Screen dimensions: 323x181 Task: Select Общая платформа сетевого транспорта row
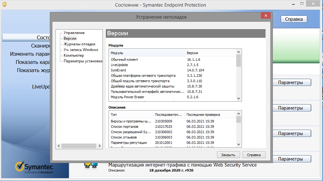[x=173, y=76]
